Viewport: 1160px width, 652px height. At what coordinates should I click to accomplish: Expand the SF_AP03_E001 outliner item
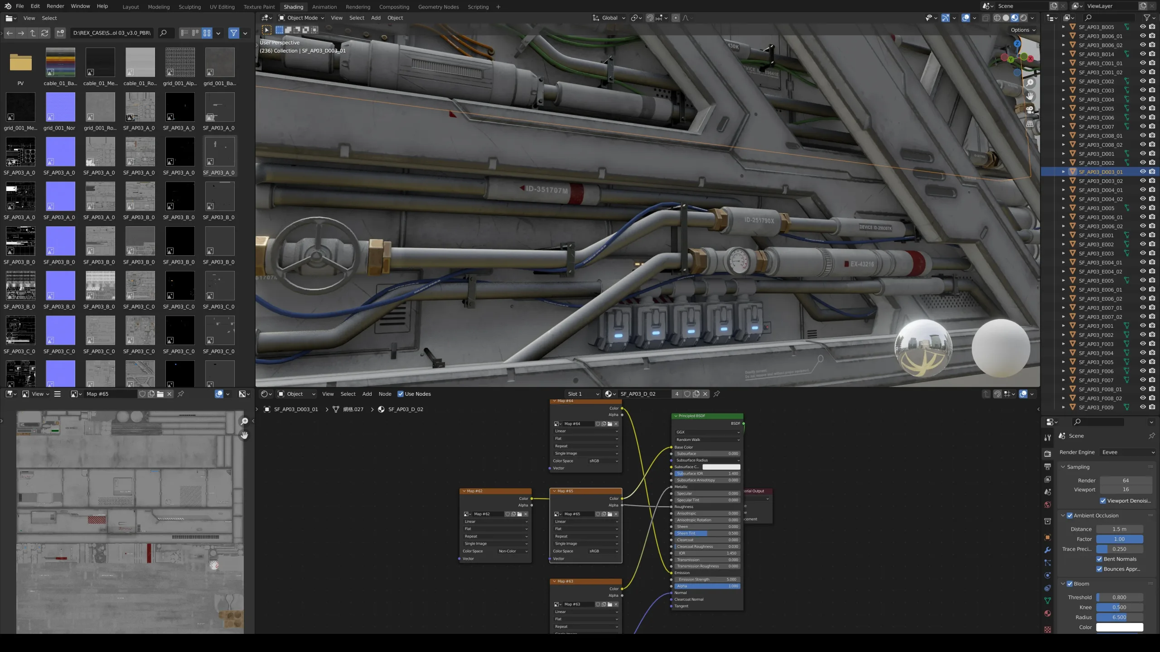(1063, 235)
